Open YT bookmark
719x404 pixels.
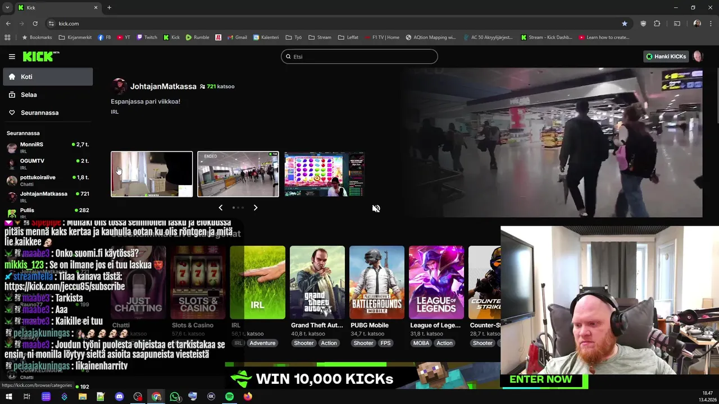pyautogui.click(x=124, y=38)
